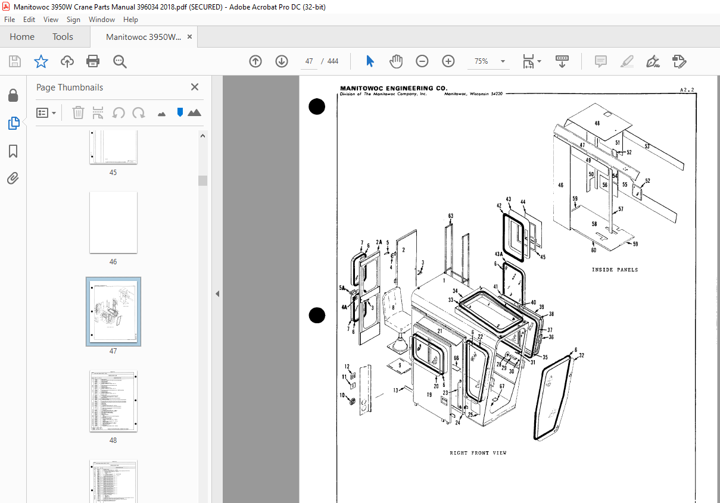Click the scrolling mode keyboard icon
Image resolution: width=720 pixels, height=503 pixels.
pyautogui.click(x=562, y=61)
